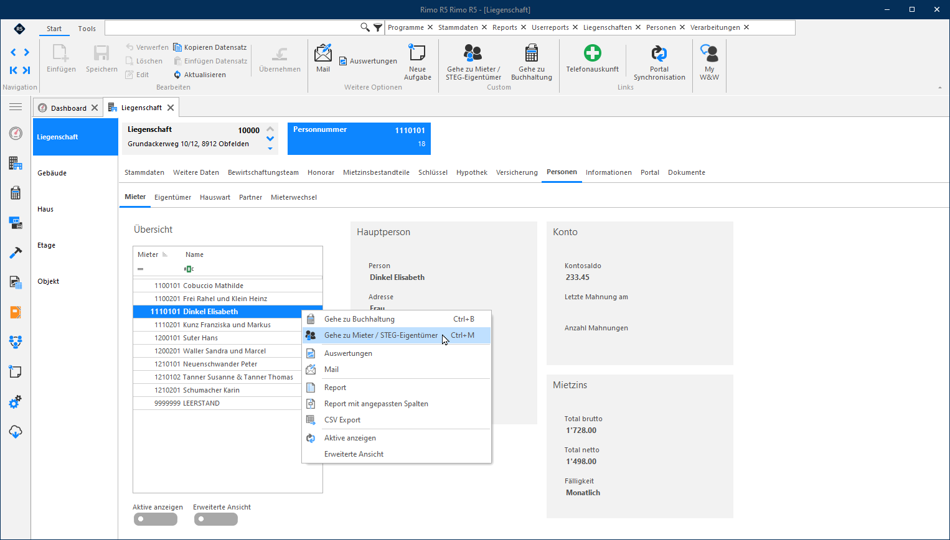Viewport: 950px width, 540px height.
Task: Click the Mail envelope icon in ribbon
Action: (x=323, y=53)
